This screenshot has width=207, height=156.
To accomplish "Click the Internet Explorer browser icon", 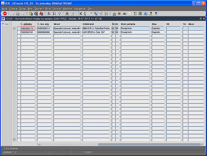I will pos(145,13).
